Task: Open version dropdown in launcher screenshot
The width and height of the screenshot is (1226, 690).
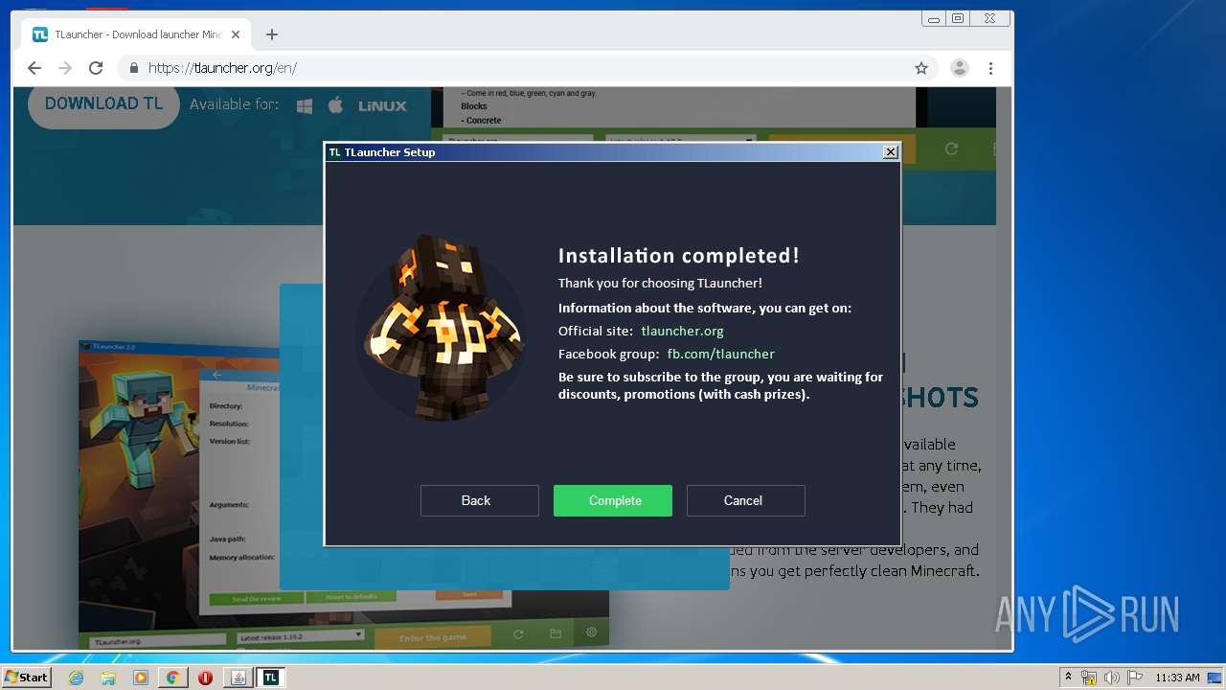Action: 301,635
